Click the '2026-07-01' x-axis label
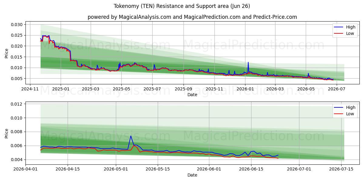The height and width of the screenshot is (182, 364). [299, 170]
